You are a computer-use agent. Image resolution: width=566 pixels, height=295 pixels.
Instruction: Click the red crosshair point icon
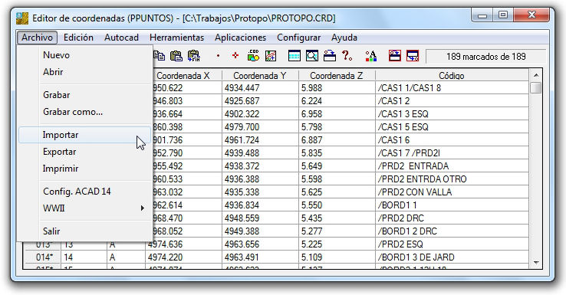[235, 55]
